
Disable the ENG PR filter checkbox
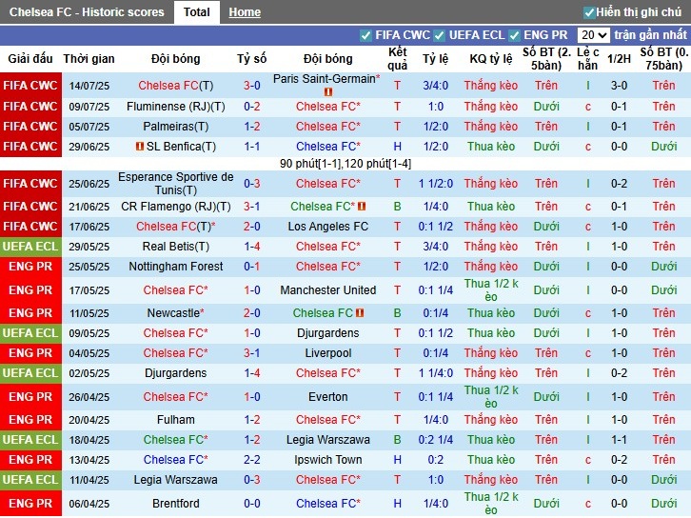click(x=514, y=36)
